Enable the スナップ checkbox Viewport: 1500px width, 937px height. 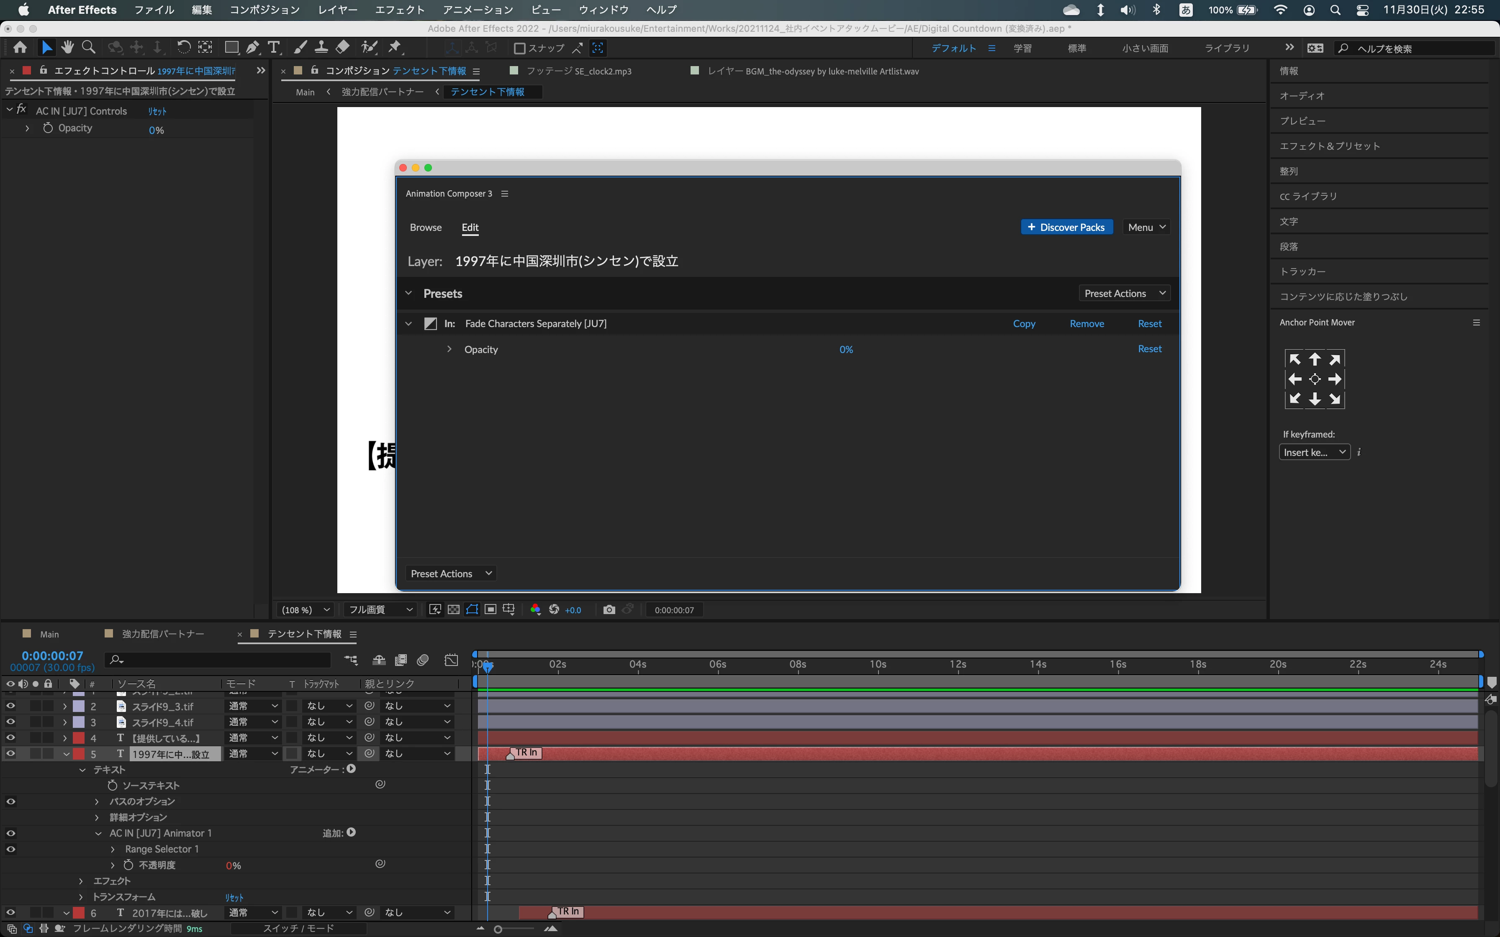coord(520,48)
